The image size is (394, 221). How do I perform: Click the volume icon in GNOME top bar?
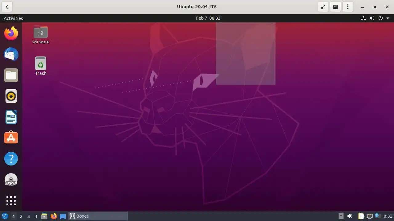(x=372, y=18)
